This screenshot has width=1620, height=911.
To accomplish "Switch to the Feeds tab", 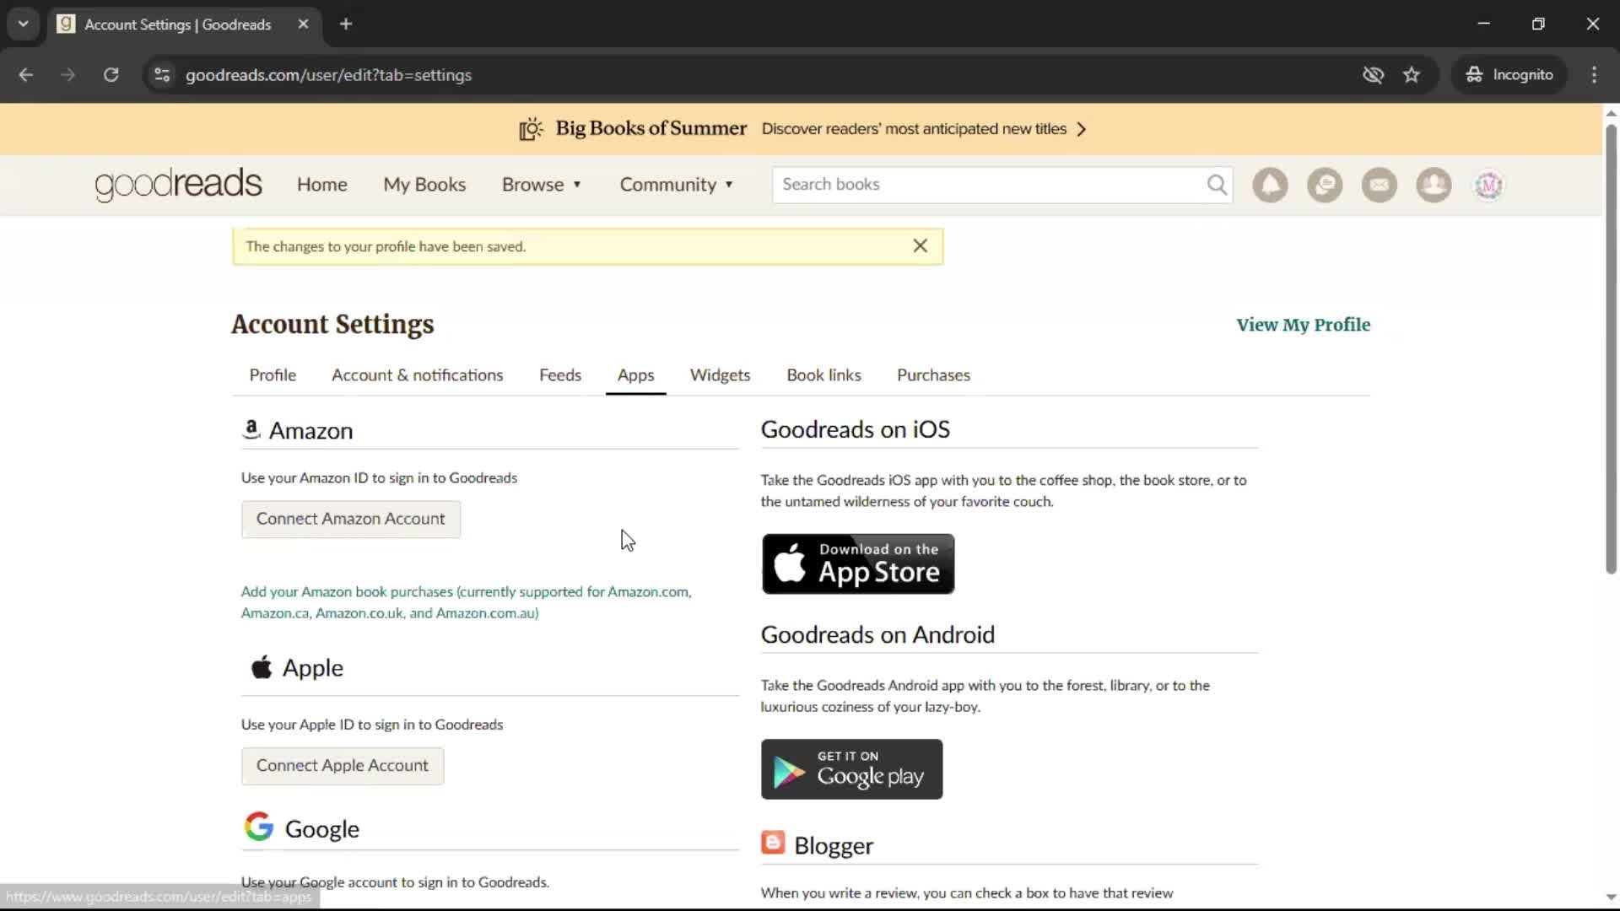I will (560, 375).
